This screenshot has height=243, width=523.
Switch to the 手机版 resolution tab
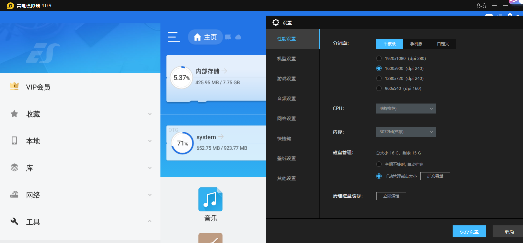(x=416, y=44)
